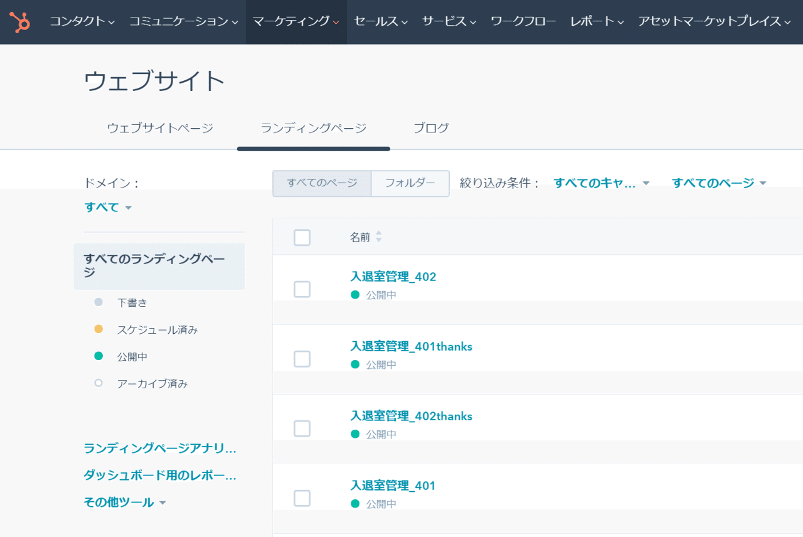Open the アセットマーケットプレイス menu

pyautogui.click(x=715, y=22)
